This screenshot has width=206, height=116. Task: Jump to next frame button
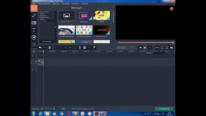[x=150, y=48]
